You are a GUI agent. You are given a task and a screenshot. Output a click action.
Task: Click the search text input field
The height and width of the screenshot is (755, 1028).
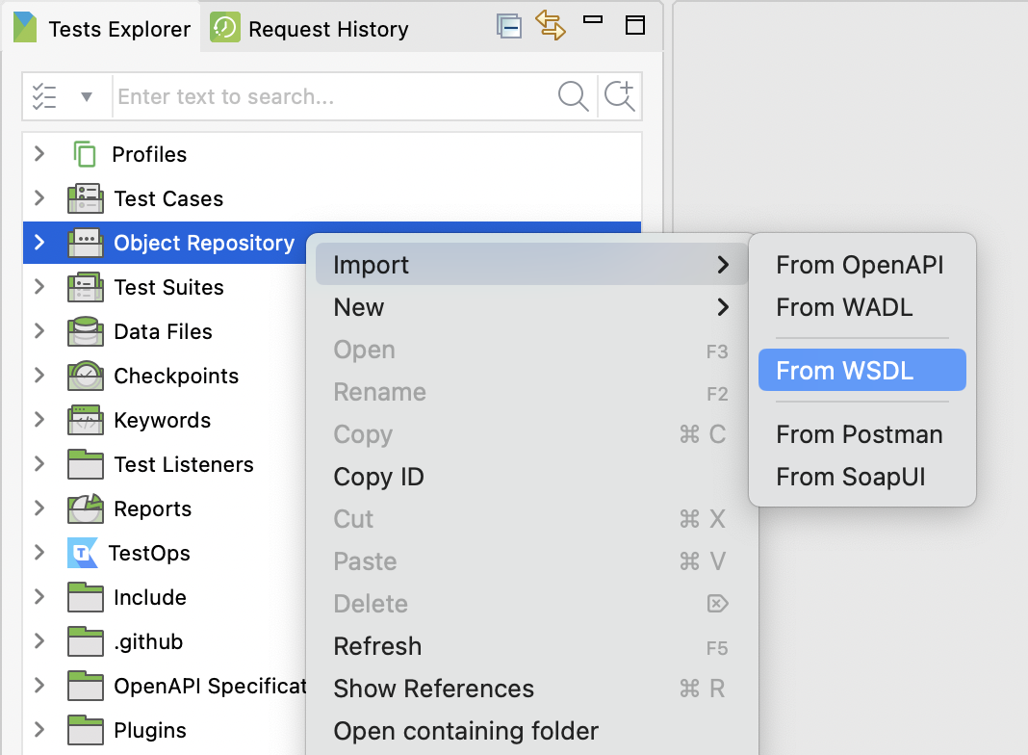(x=332, y=96)
